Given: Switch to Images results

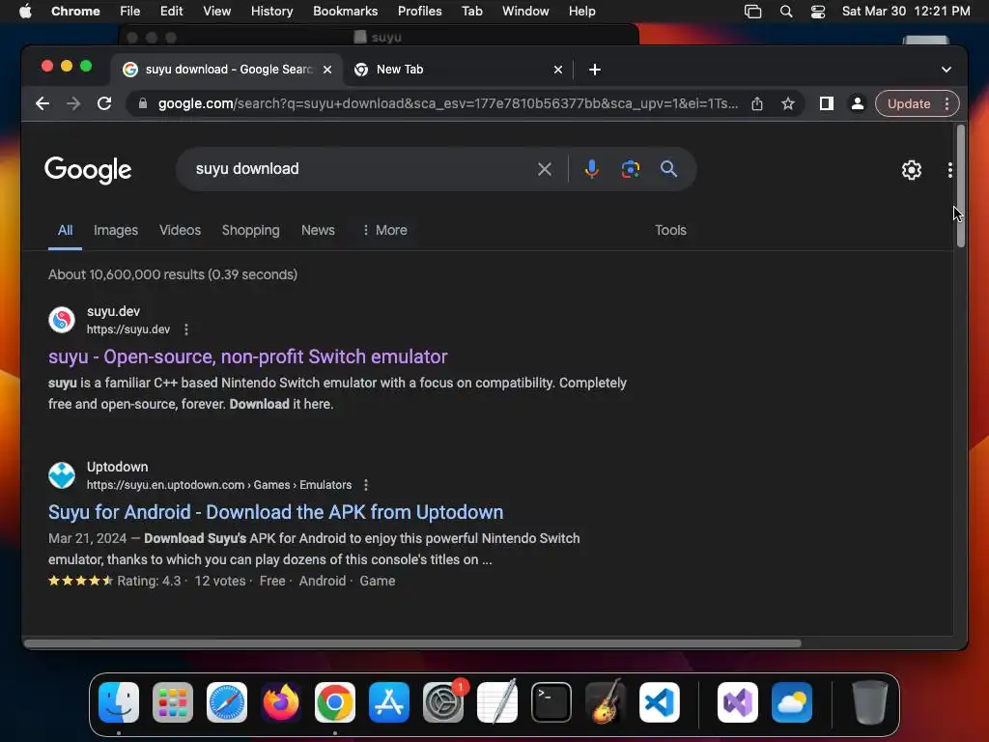Looking at the screenshot, I should [x=116, y=230].
